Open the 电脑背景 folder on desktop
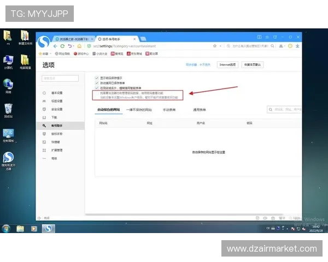 click(25, 62)
